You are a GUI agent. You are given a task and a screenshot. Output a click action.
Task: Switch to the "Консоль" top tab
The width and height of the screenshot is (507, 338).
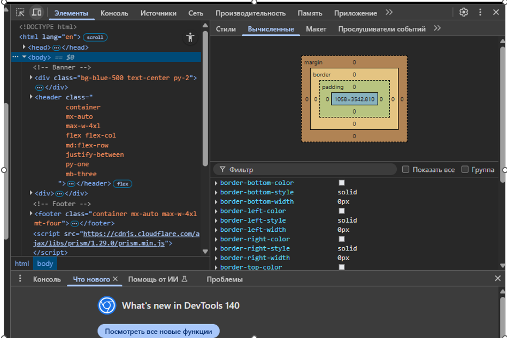pos(114,13)
